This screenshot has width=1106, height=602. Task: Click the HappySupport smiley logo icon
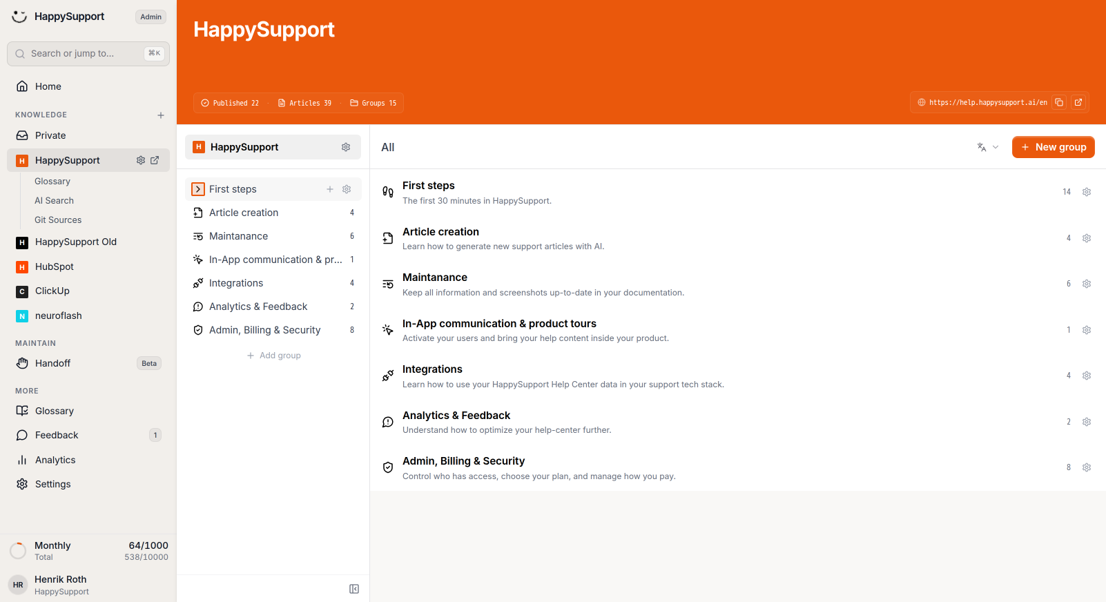coord(19,17)
